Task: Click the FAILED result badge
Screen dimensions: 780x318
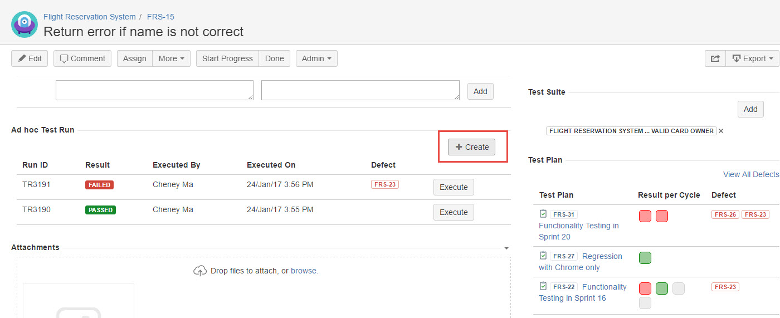Action: [x=100, y=185]
